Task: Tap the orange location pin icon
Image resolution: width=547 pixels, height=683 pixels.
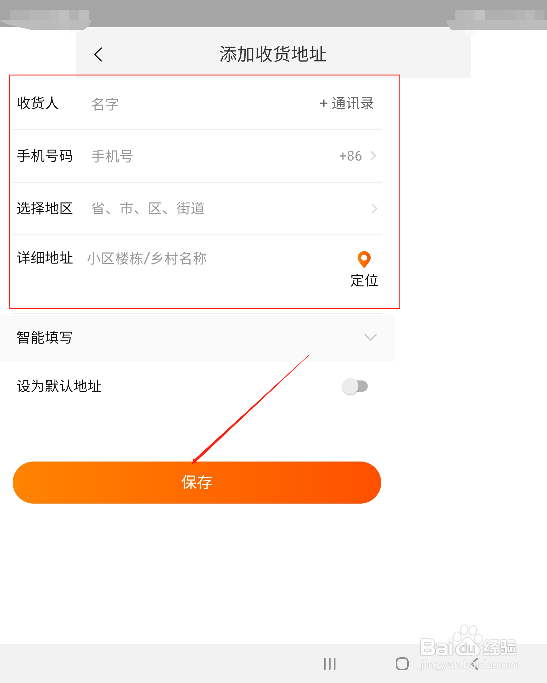Action: click(364, 260)
